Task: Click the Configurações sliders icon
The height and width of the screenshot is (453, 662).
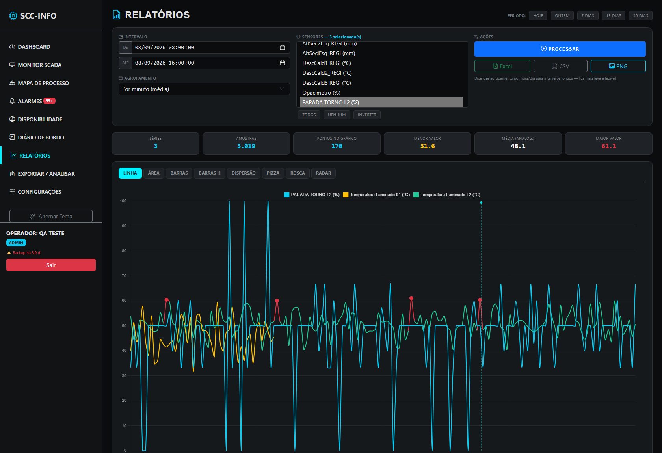Action: tap(12, 192)
